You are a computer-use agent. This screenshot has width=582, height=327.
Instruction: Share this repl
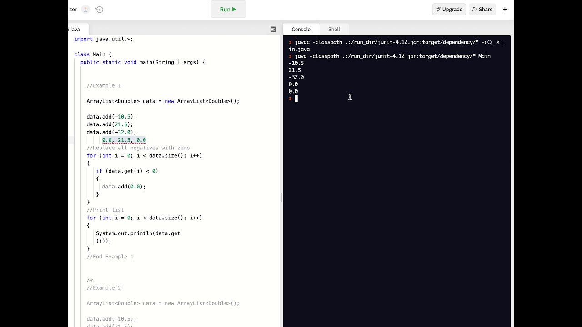click(x=482, y=9)
